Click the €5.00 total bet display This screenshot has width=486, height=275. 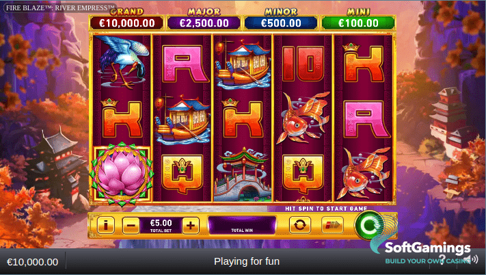point(161,225)
